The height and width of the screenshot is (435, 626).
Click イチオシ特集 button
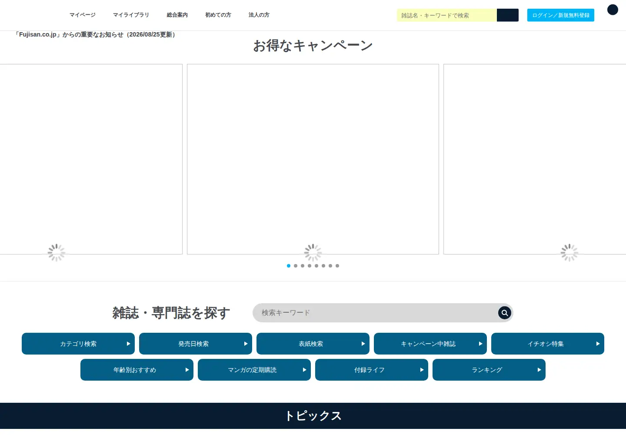548,344
